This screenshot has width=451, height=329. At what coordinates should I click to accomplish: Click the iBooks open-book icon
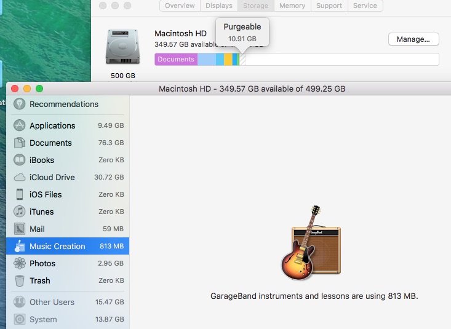19,160
